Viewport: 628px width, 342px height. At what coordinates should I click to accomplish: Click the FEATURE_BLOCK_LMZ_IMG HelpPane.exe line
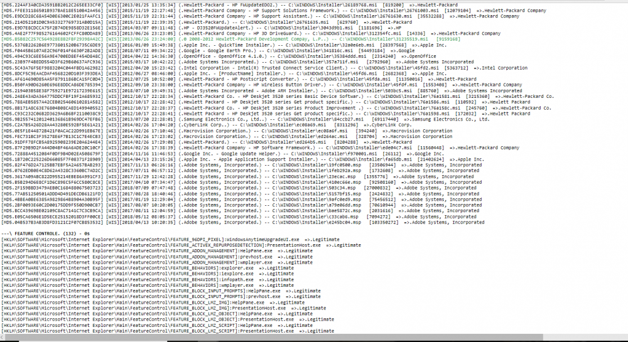tap(153, 302)
